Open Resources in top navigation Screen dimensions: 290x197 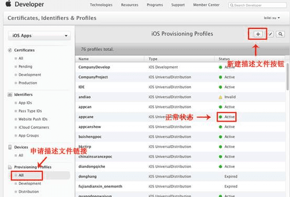130,5
